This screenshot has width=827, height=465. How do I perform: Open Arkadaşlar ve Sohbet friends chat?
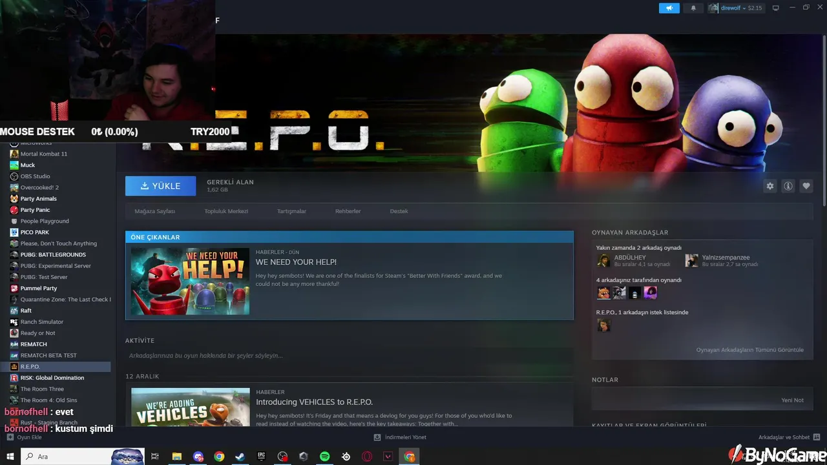789,437
